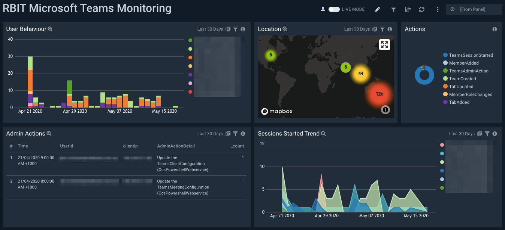
Task: Filter the Location panel
Action: point(382,29)
